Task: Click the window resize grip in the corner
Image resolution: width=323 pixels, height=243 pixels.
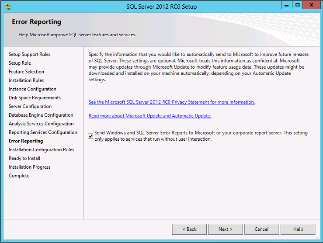Action: [x=318, y=237]
